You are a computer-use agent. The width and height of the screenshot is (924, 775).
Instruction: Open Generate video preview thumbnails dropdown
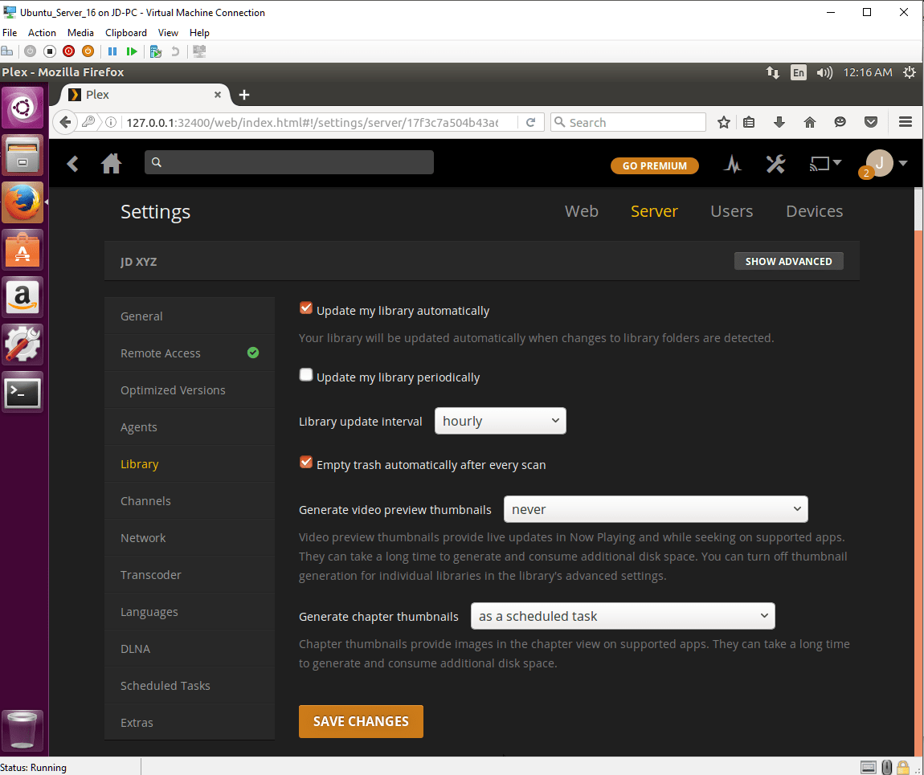click(x=656, y=509)
